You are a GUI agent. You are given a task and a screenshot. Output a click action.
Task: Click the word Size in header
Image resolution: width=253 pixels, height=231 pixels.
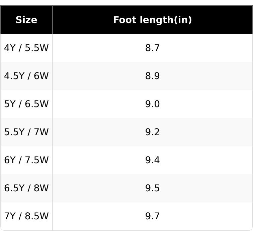pos(26,20)
